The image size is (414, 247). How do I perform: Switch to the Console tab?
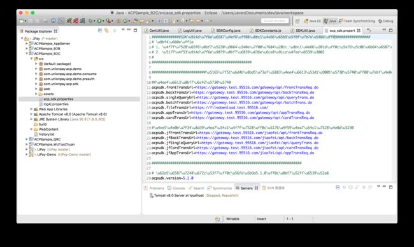176,188
